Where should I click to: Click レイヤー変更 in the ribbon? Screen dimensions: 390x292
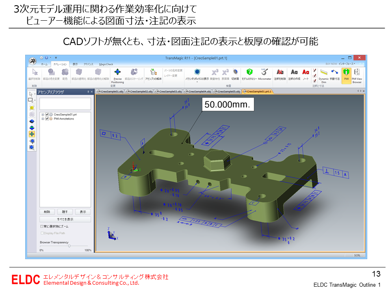(x=171, y=75)
